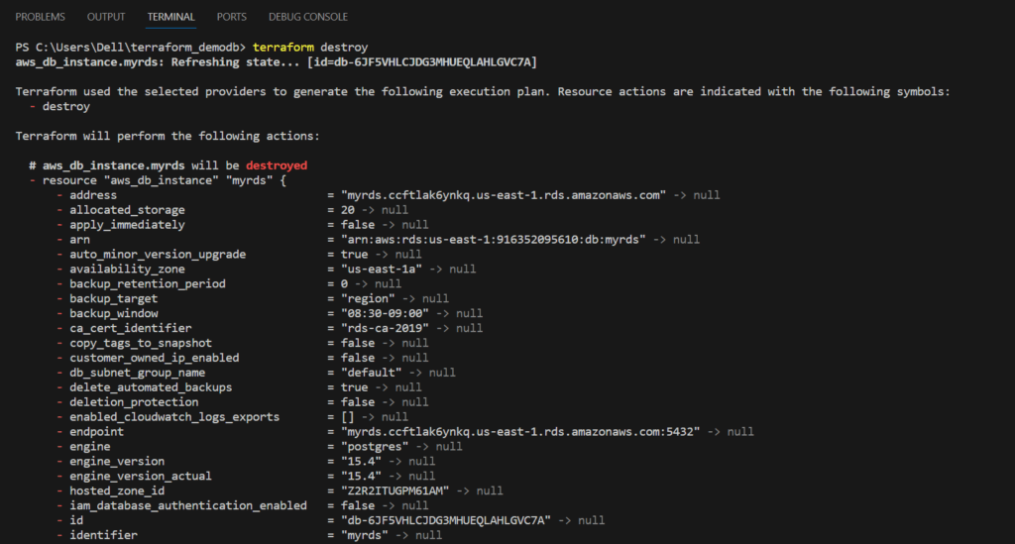This screenshot has width=1015, height=544.
Task: Click the red 'destroyed' word
Action: 277,165
